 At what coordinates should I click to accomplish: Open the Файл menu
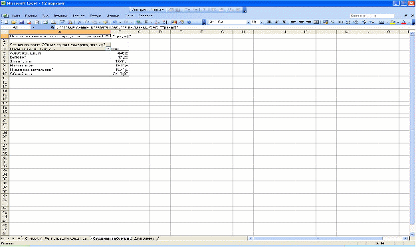point(16,16)
